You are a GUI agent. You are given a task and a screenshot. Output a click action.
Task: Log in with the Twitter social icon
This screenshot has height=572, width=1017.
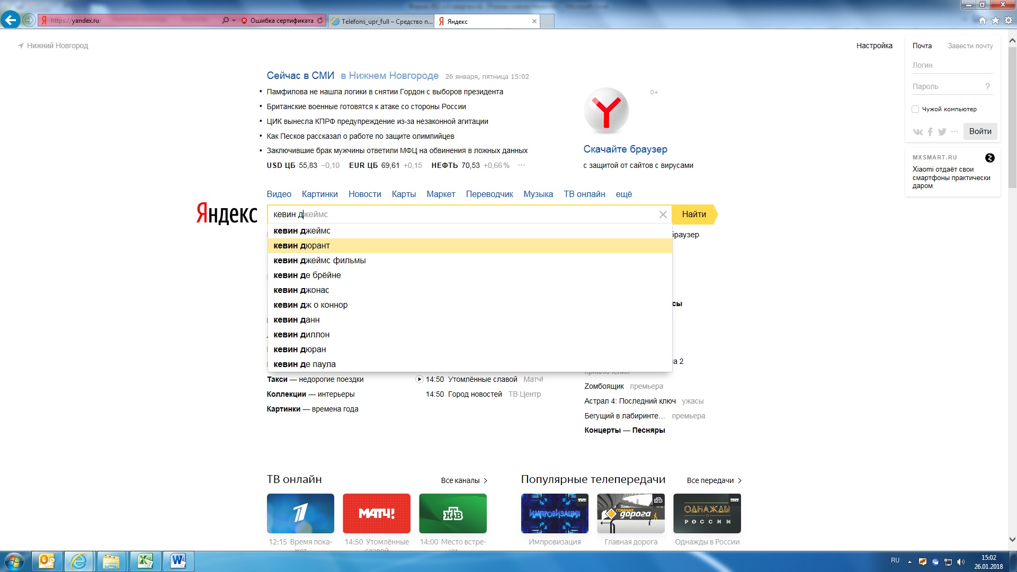pos(942,132)
